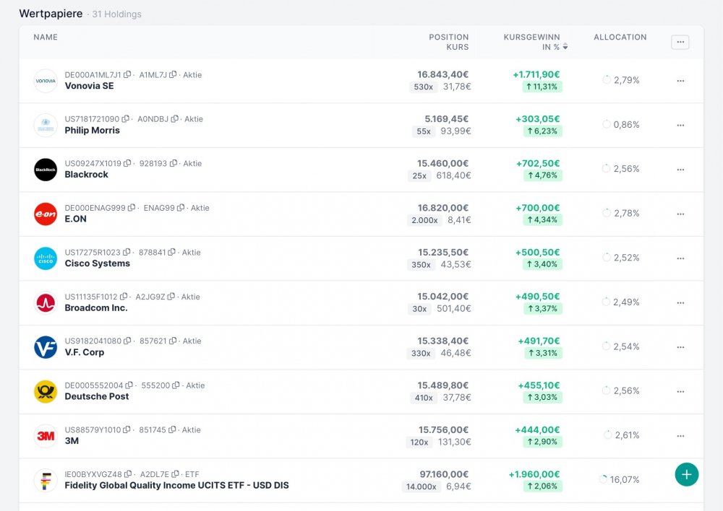Sort by Allocation column header
Viewport: 723px width, 511px height.
point(620,38)
